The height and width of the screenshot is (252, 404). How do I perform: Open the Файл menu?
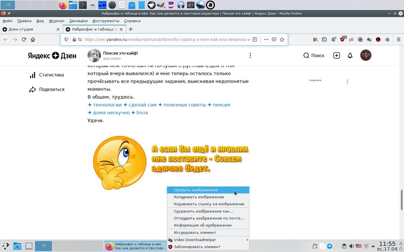coord(7,21)
